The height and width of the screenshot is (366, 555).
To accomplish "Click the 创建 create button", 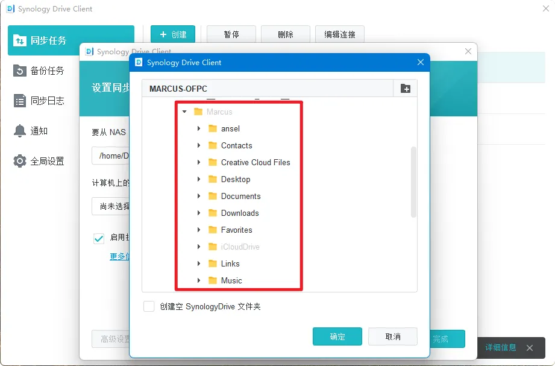I will pos(173,34).
